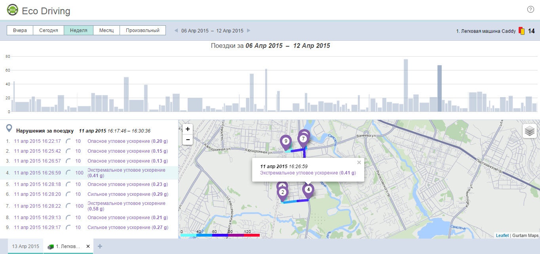Open violation 6 at 16:28:20
Image resolution: width=540 pixels, height=254 pixels.
pyautogui.click(x=37, y=194)
